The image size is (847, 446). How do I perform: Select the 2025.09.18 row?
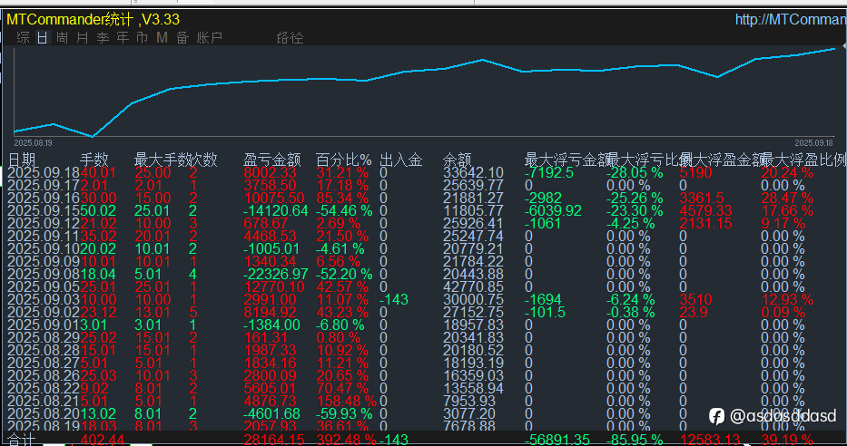tap(423, 172)
